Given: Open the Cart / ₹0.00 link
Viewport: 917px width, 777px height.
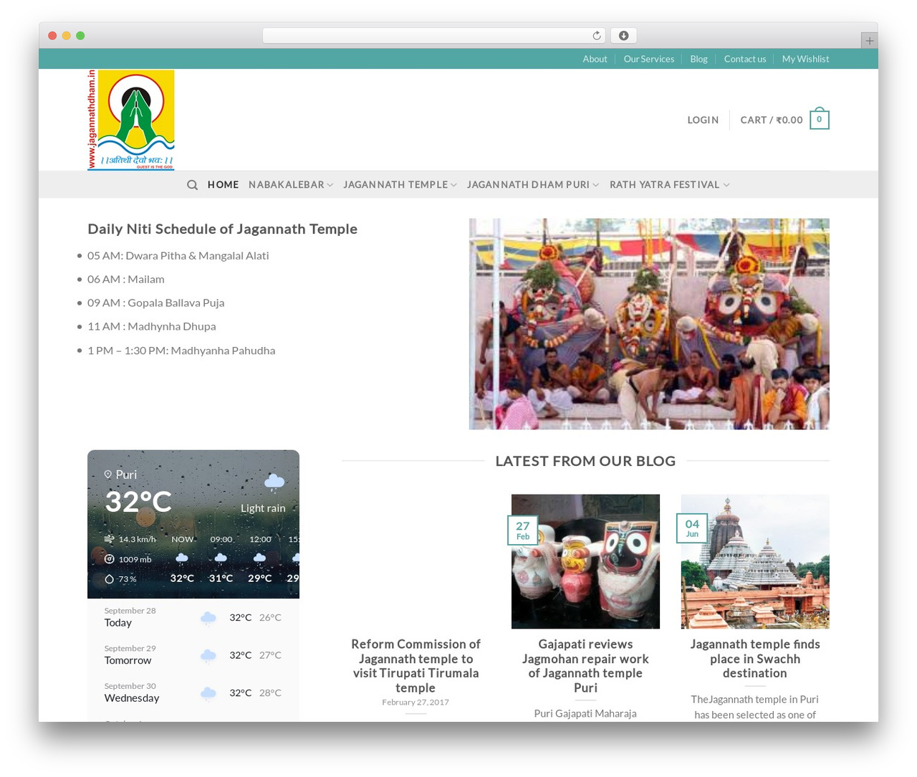Looking at the screenshot, I should [x=772, y=120].
